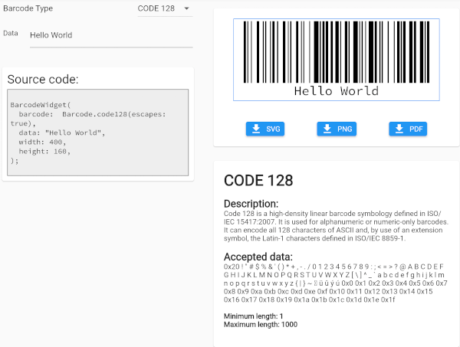This screenshot has width=460, height=347.
Task: Click the dropdown arrow next to CODE 128
Action: point(186,8)
